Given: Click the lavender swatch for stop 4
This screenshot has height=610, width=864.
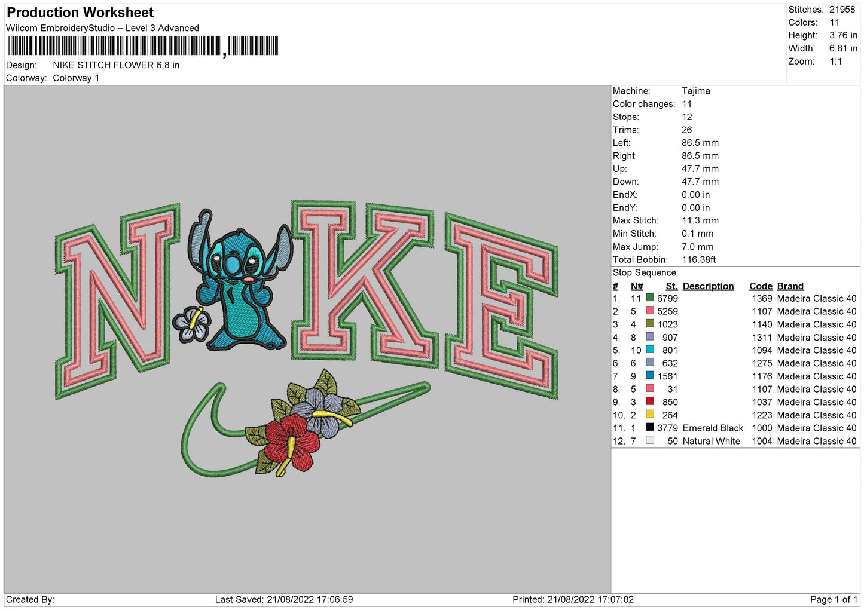Looking at the screenshot, I should [650, 336].
